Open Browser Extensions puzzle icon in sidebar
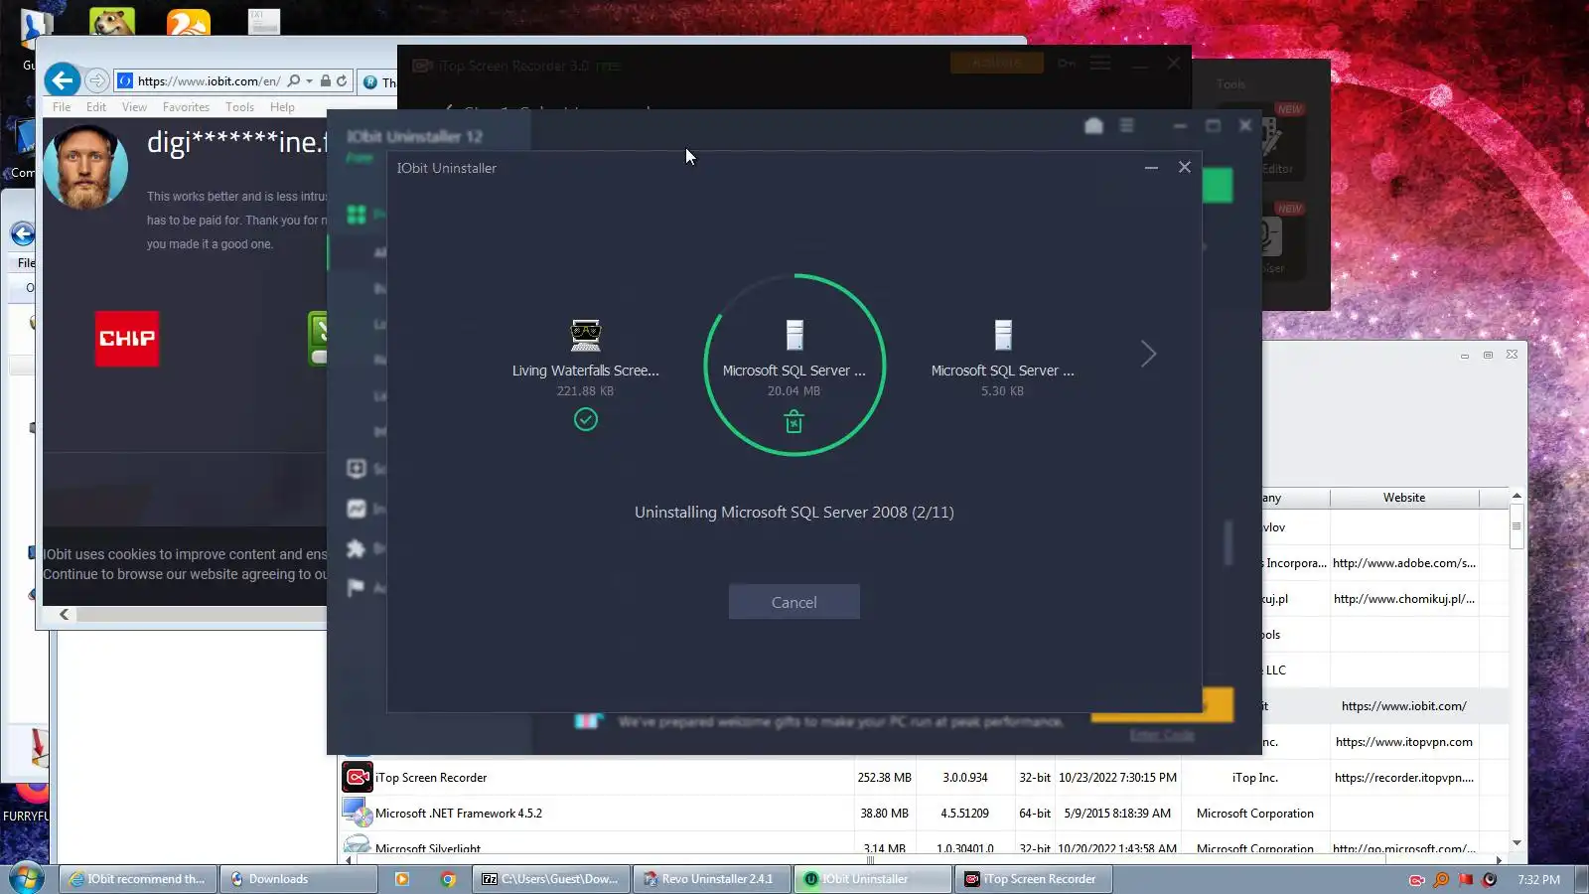 (357, 548)
